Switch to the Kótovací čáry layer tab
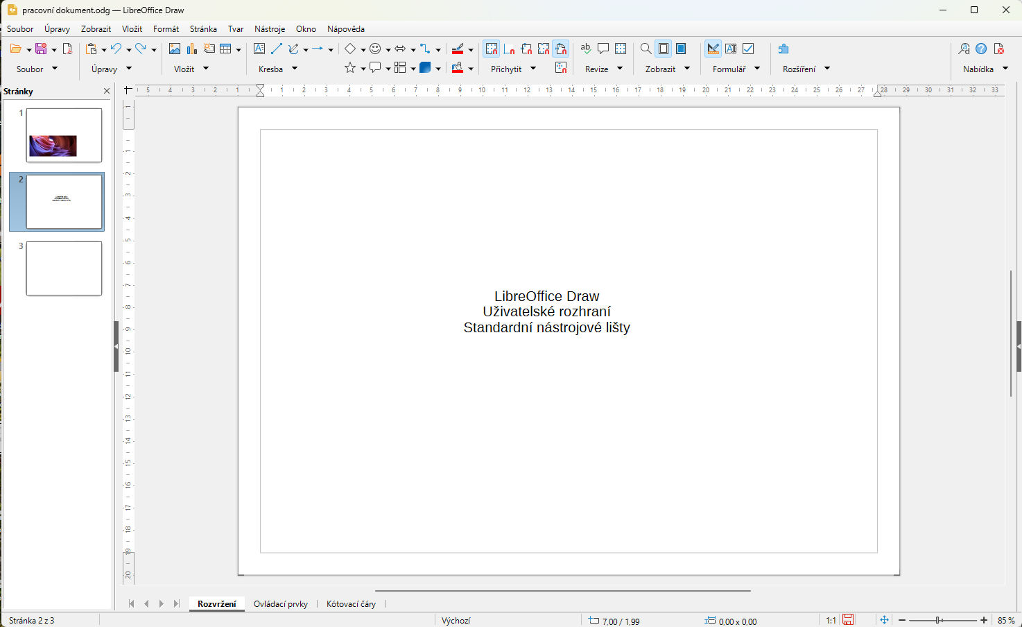Image resolution: width=1022 pixels, height=627 pixels. [352, 604]
